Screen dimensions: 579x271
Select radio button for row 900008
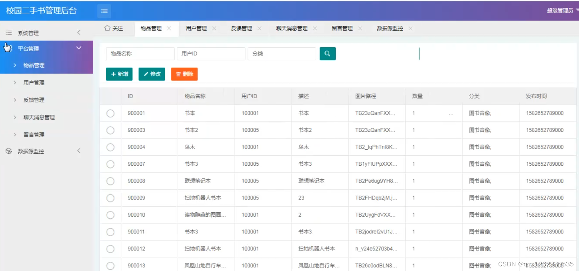click(x=111, y=181)
